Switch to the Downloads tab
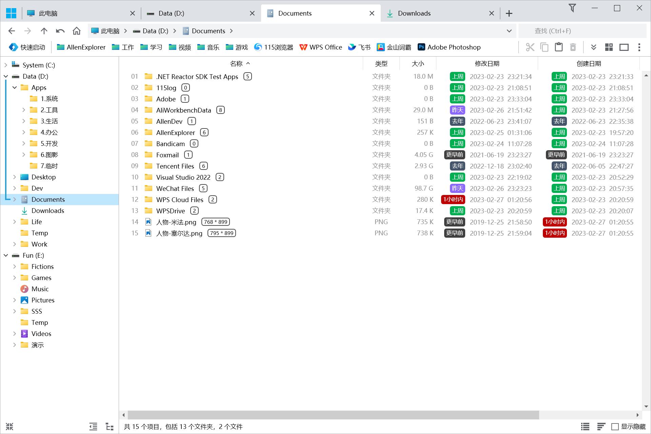 [x=414, y=13]
